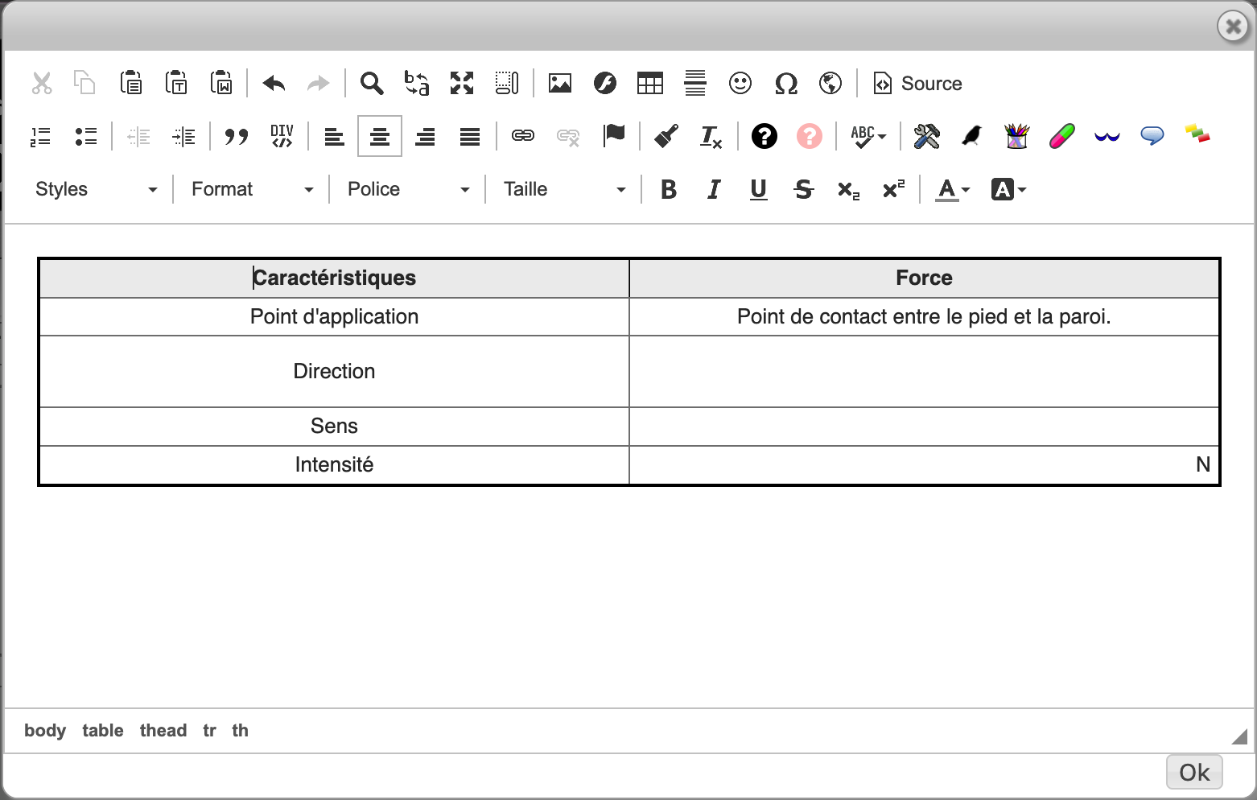The width and height of the screenshot is (1257, 800).
Task: Select 'table' in the element path bar
Action: pyautogui.click(x=102, y=731)
